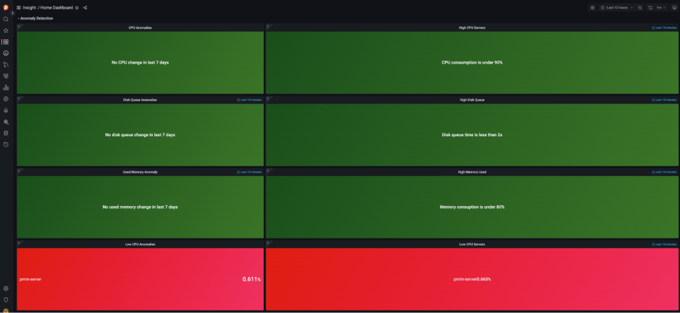The image size is (680, 313).
Task: Click the Percona logo at top left
Action: tap(5, 7)
